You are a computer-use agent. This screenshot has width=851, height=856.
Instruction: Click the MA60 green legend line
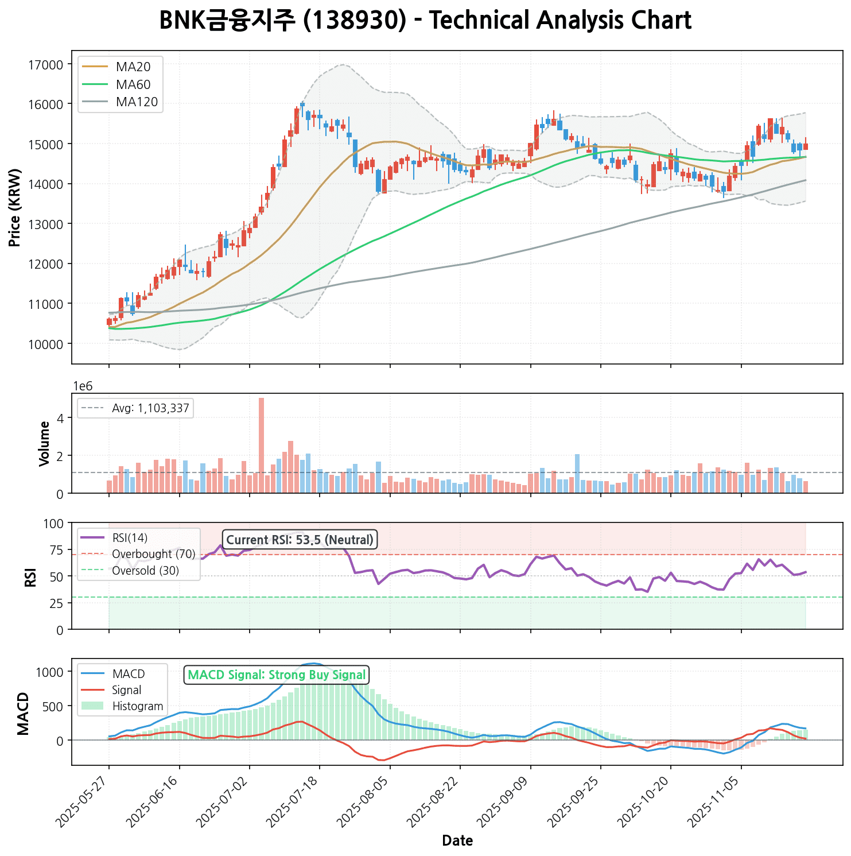(x=95, y=85)
